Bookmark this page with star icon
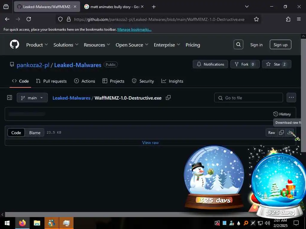Image resolution: width=306 pixels, height=229 pixels. tap(256, 19)
